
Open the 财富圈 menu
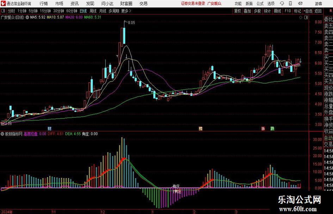point(126,4)
